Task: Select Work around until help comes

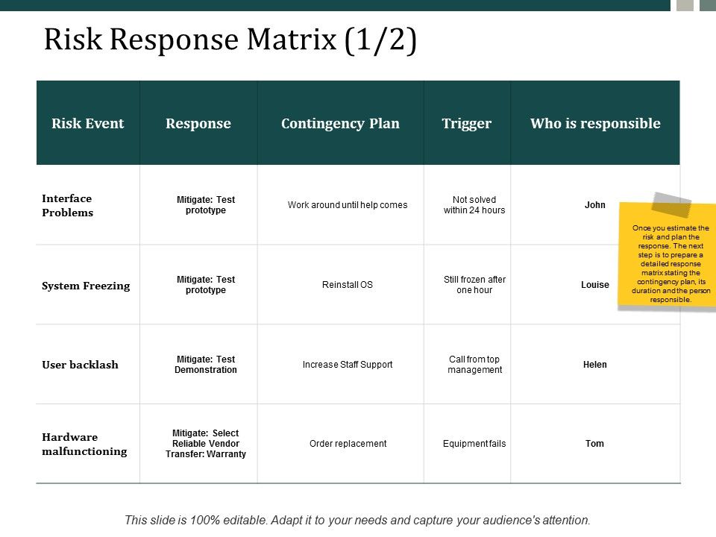Action: click(348, 205)
